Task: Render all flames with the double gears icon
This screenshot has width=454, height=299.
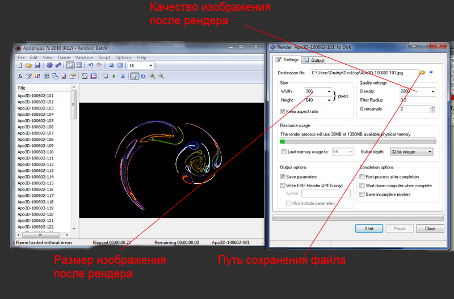Action: [58, 65]
